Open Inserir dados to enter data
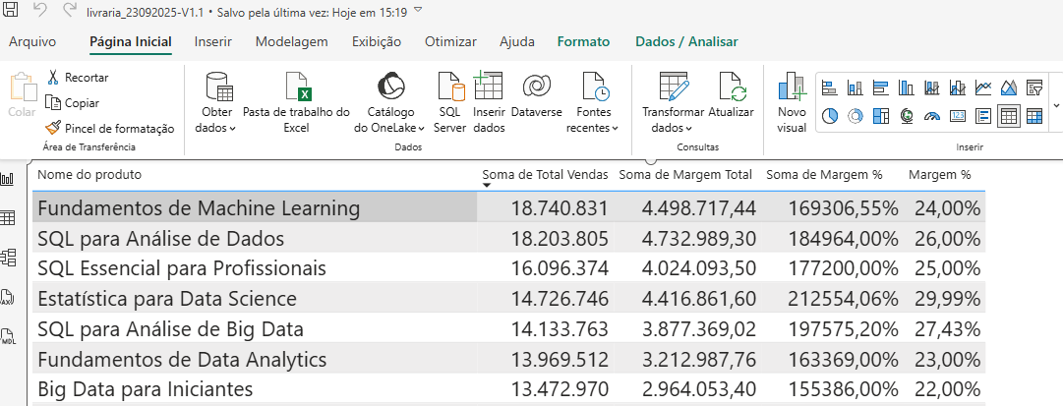Image resolution: width=1063 pixels, height=406 pixels. (489, 102)
